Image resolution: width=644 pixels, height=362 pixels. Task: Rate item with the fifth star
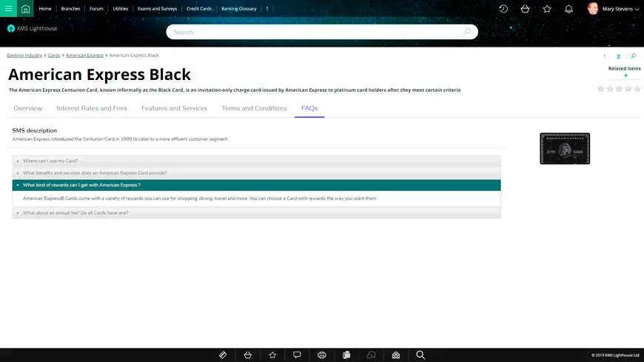637,89
